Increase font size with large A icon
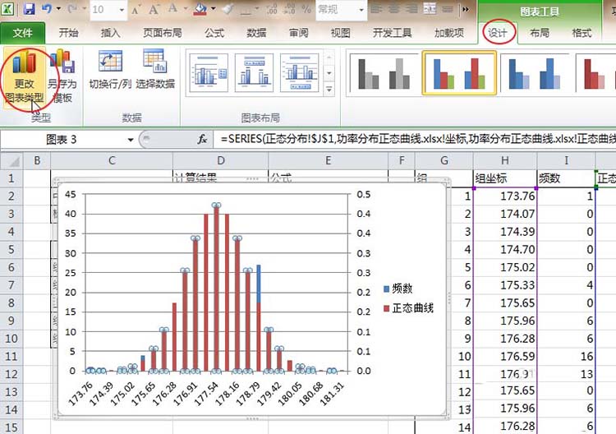Viewport: 616px width, 434px height. point(154,9)
